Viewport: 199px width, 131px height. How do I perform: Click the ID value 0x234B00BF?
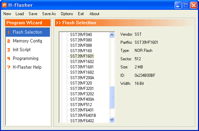[x=145, y=75]
